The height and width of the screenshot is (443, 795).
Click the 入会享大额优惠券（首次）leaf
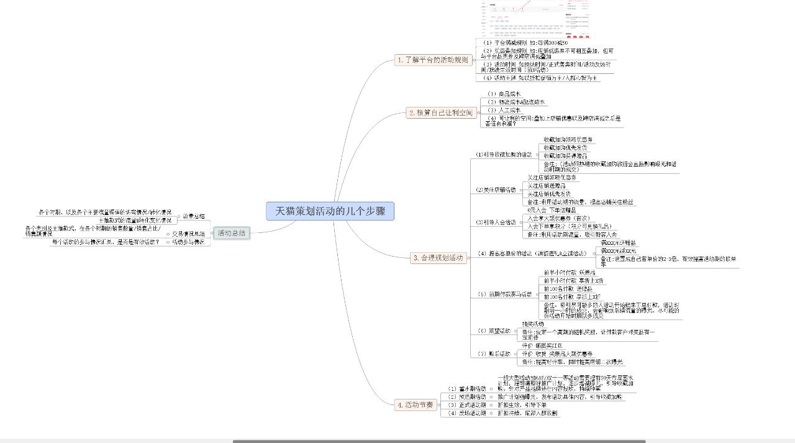click(558, 219)
